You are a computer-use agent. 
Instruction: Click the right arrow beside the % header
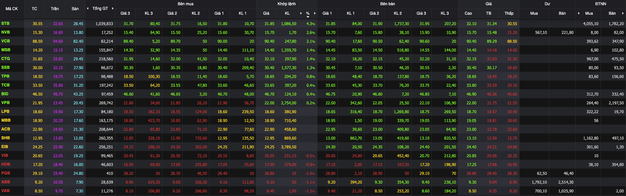pyautogui.click(x=315, y=13)
